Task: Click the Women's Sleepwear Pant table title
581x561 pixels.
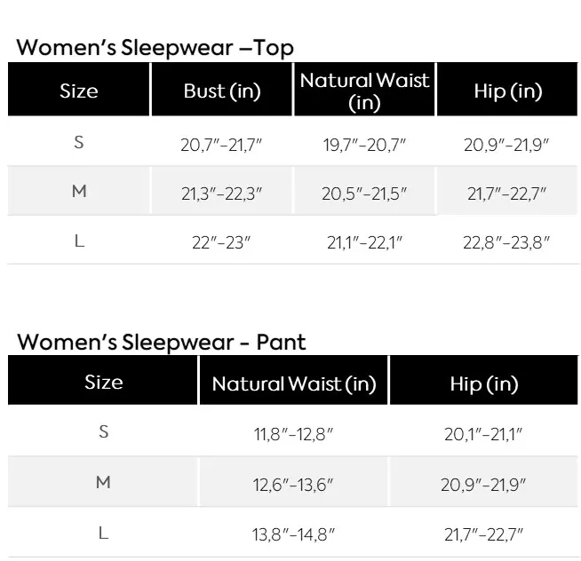Action: pos(161,342)
